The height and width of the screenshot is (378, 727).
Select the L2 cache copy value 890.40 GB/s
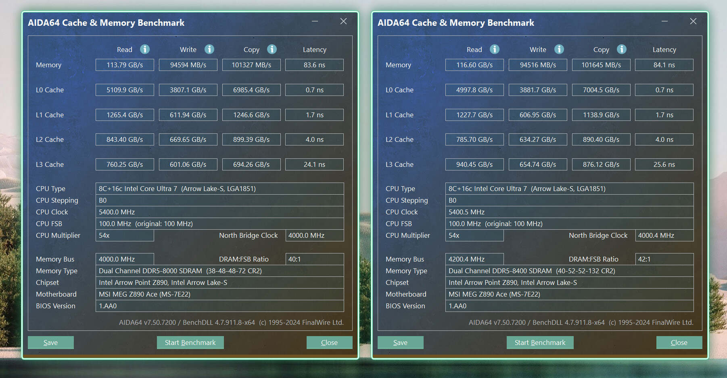click(x=601, y=139)
